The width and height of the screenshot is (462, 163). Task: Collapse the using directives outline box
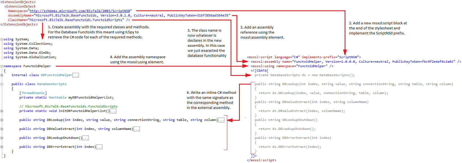point(2,39)
